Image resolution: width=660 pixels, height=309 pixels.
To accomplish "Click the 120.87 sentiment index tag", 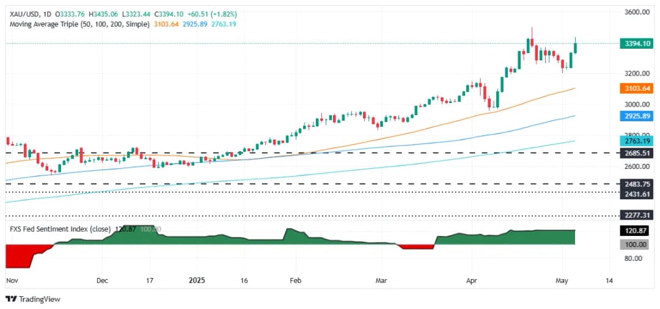I will tap(635, 232).
